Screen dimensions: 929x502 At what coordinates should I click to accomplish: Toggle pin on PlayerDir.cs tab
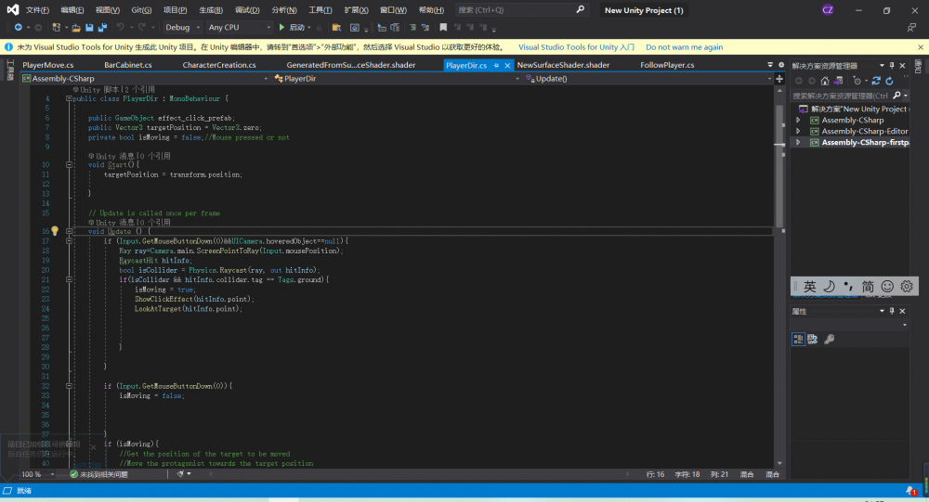point(496,65)
